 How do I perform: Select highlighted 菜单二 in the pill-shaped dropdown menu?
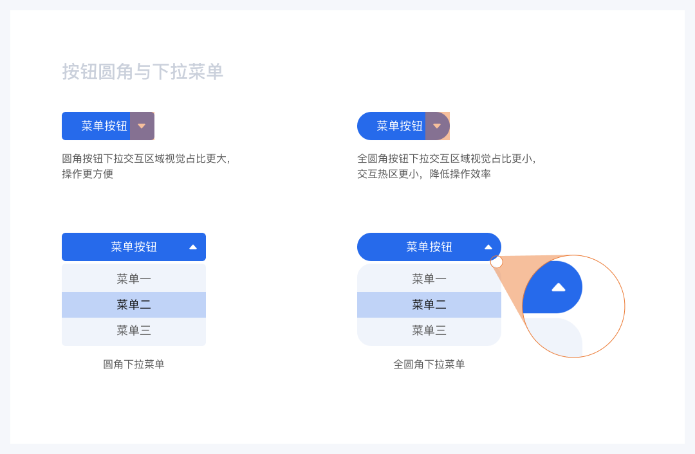[429, 305]
